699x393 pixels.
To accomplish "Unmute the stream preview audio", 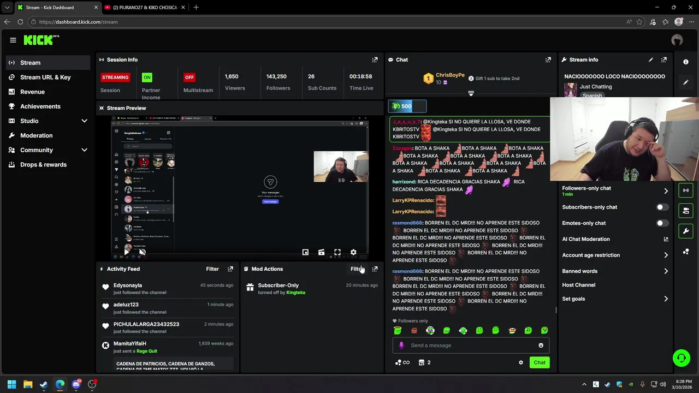I will 142,252.
